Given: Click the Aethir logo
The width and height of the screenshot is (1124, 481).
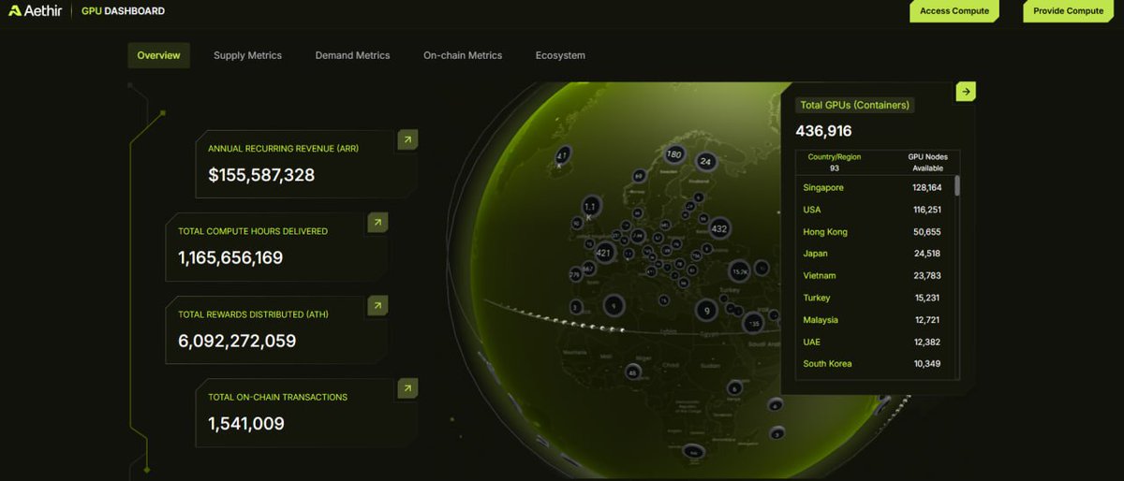Looking at the screenshot, I should (x=36, y=11).
